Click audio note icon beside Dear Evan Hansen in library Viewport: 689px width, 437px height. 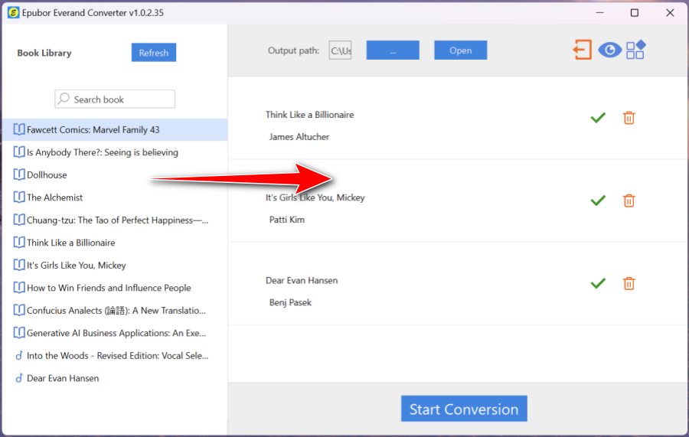pyautogui.click(x=19, y=378)
